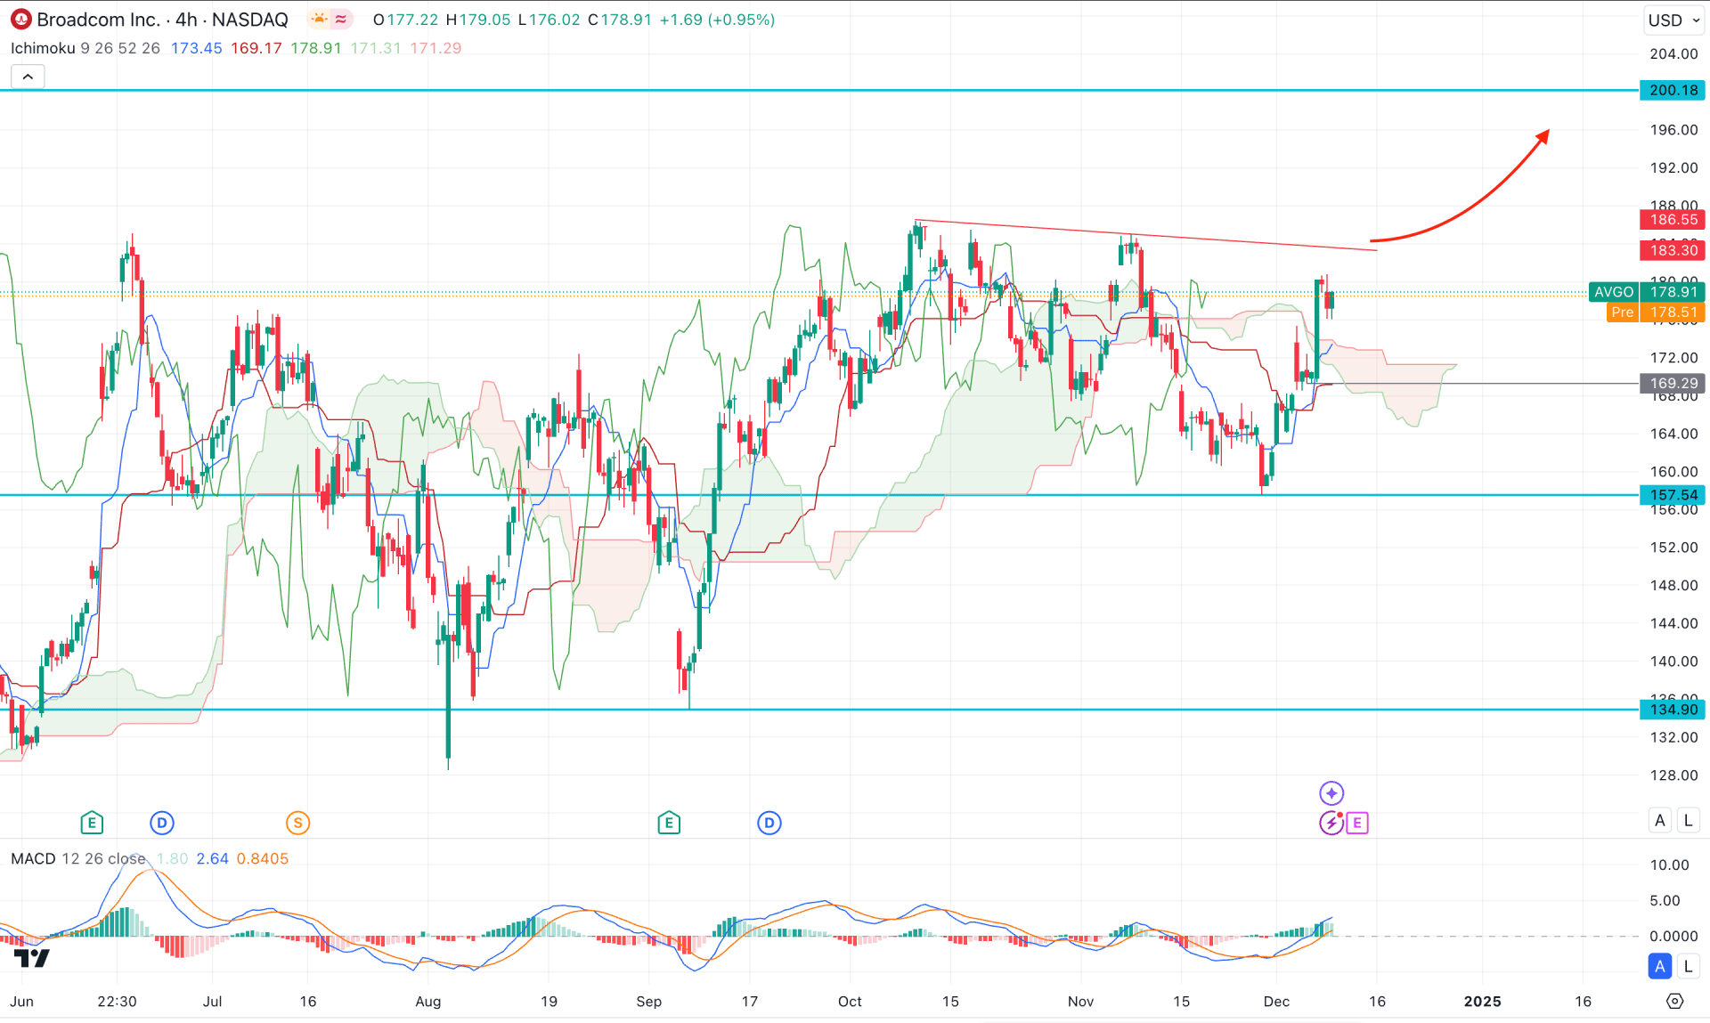The image size is (1710, 1023).
Task: Toggle log scale L on the MACD pane
Action: (1688, 966)
